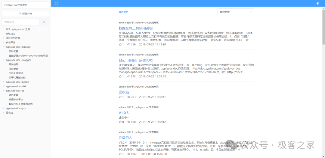Screen dimensions: 325x158
Task: Open the user settings icon in header
Action: coord(317,3)
